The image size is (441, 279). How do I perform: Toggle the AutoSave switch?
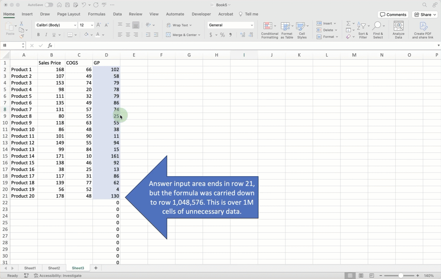(49, 5)
